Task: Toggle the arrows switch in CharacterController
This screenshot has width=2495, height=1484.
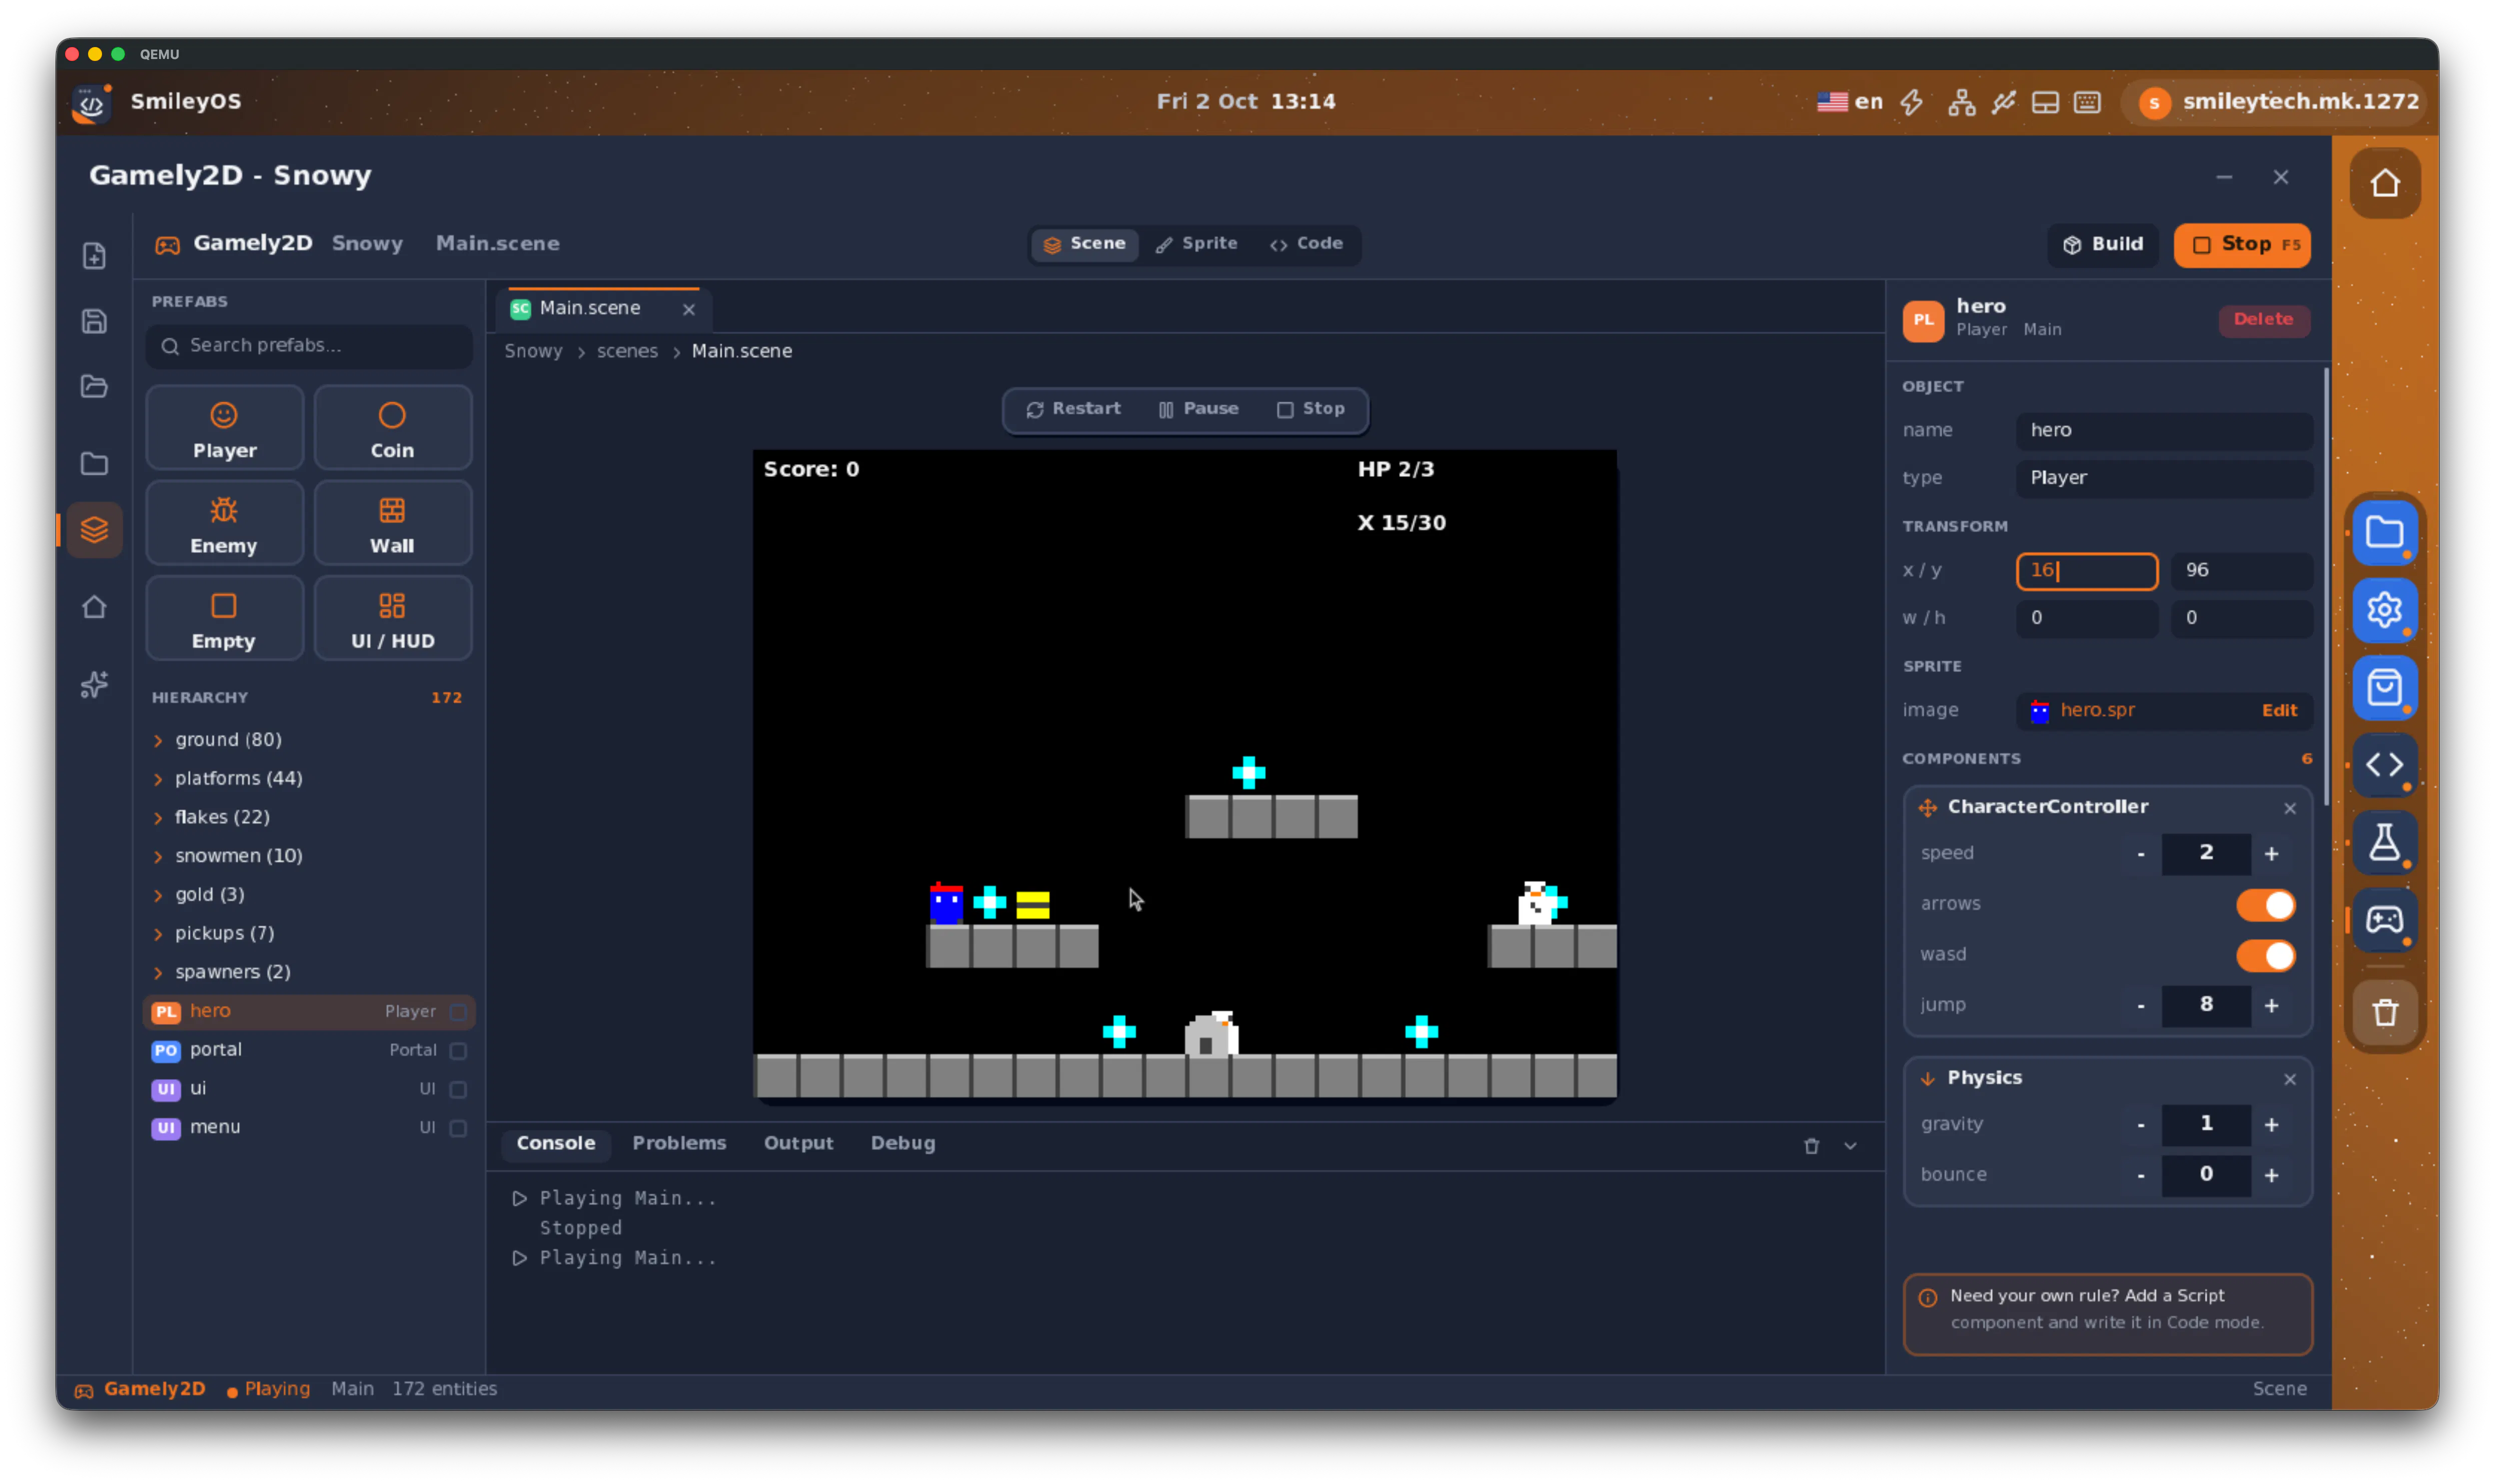Action: point(2265,904)
